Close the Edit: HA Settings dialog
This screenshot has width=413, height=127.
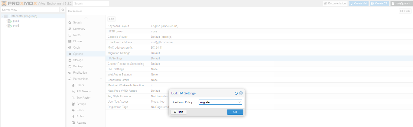pos(241,93)
